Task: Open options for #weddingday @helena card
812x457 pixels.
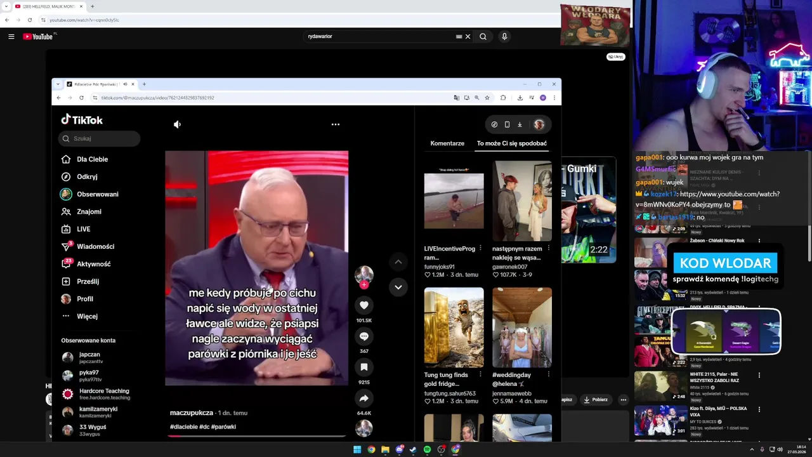Action: tap(549, 374)
